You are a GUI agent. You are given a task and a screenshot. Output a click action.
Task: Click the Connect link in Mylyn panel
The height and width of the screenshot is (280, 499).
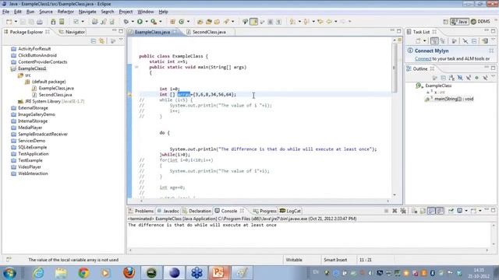point(423,59)
